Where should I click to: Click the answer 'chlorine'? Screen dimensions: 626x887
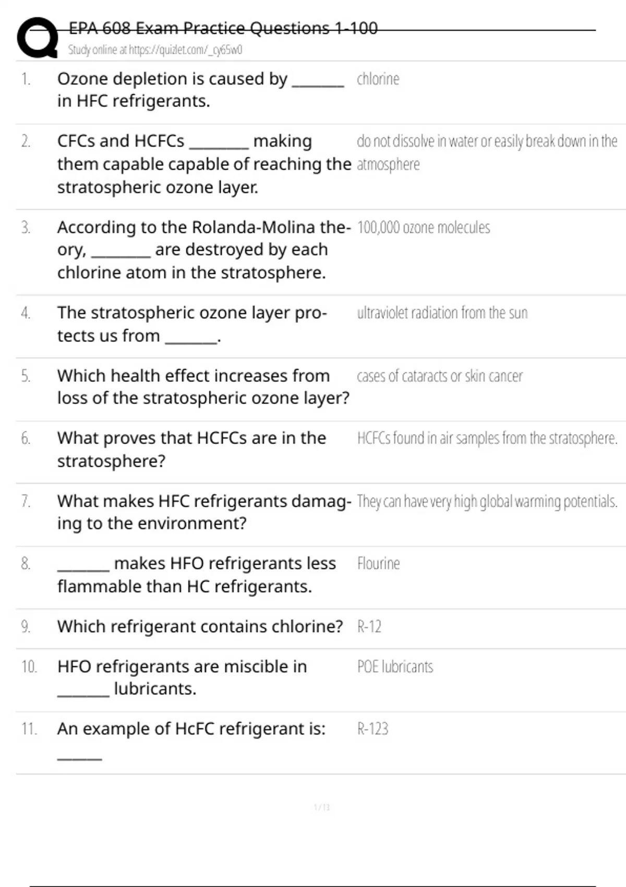pos(378,79)
